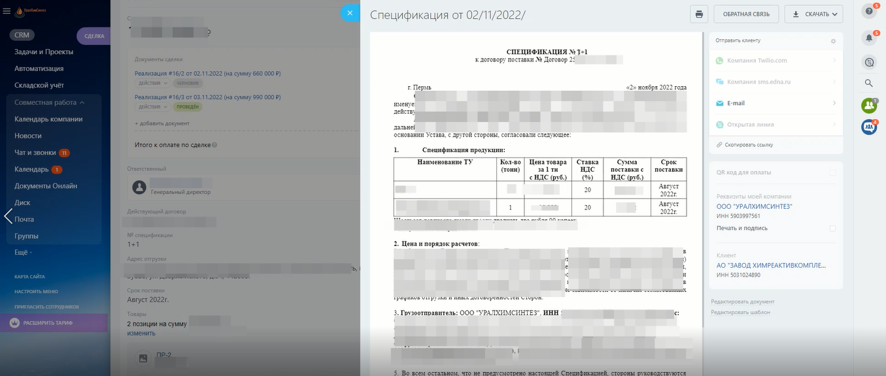
Task: Open CRM in the left menu
Action: tap(22, 35)
